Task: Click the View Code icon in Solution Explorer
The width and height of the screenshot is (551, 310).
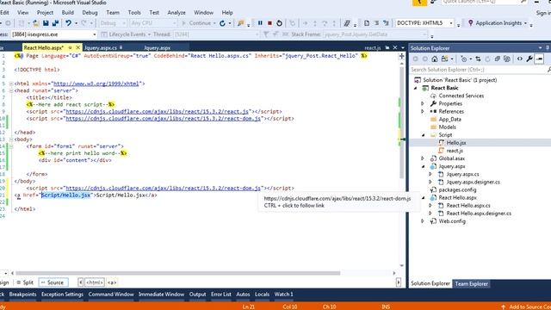Action: click(520, 59)
